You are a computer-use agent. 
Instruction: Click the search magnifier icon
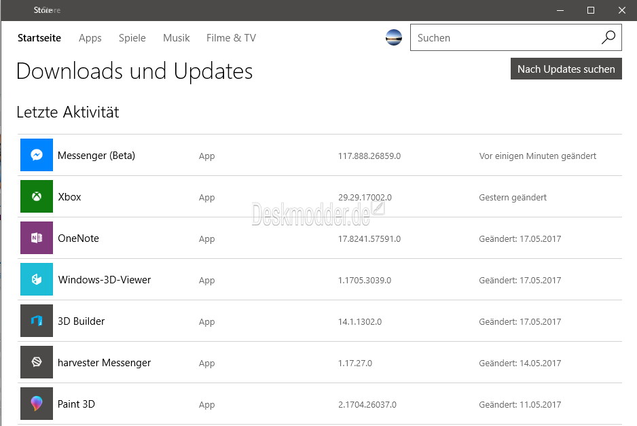pos(608,37)
